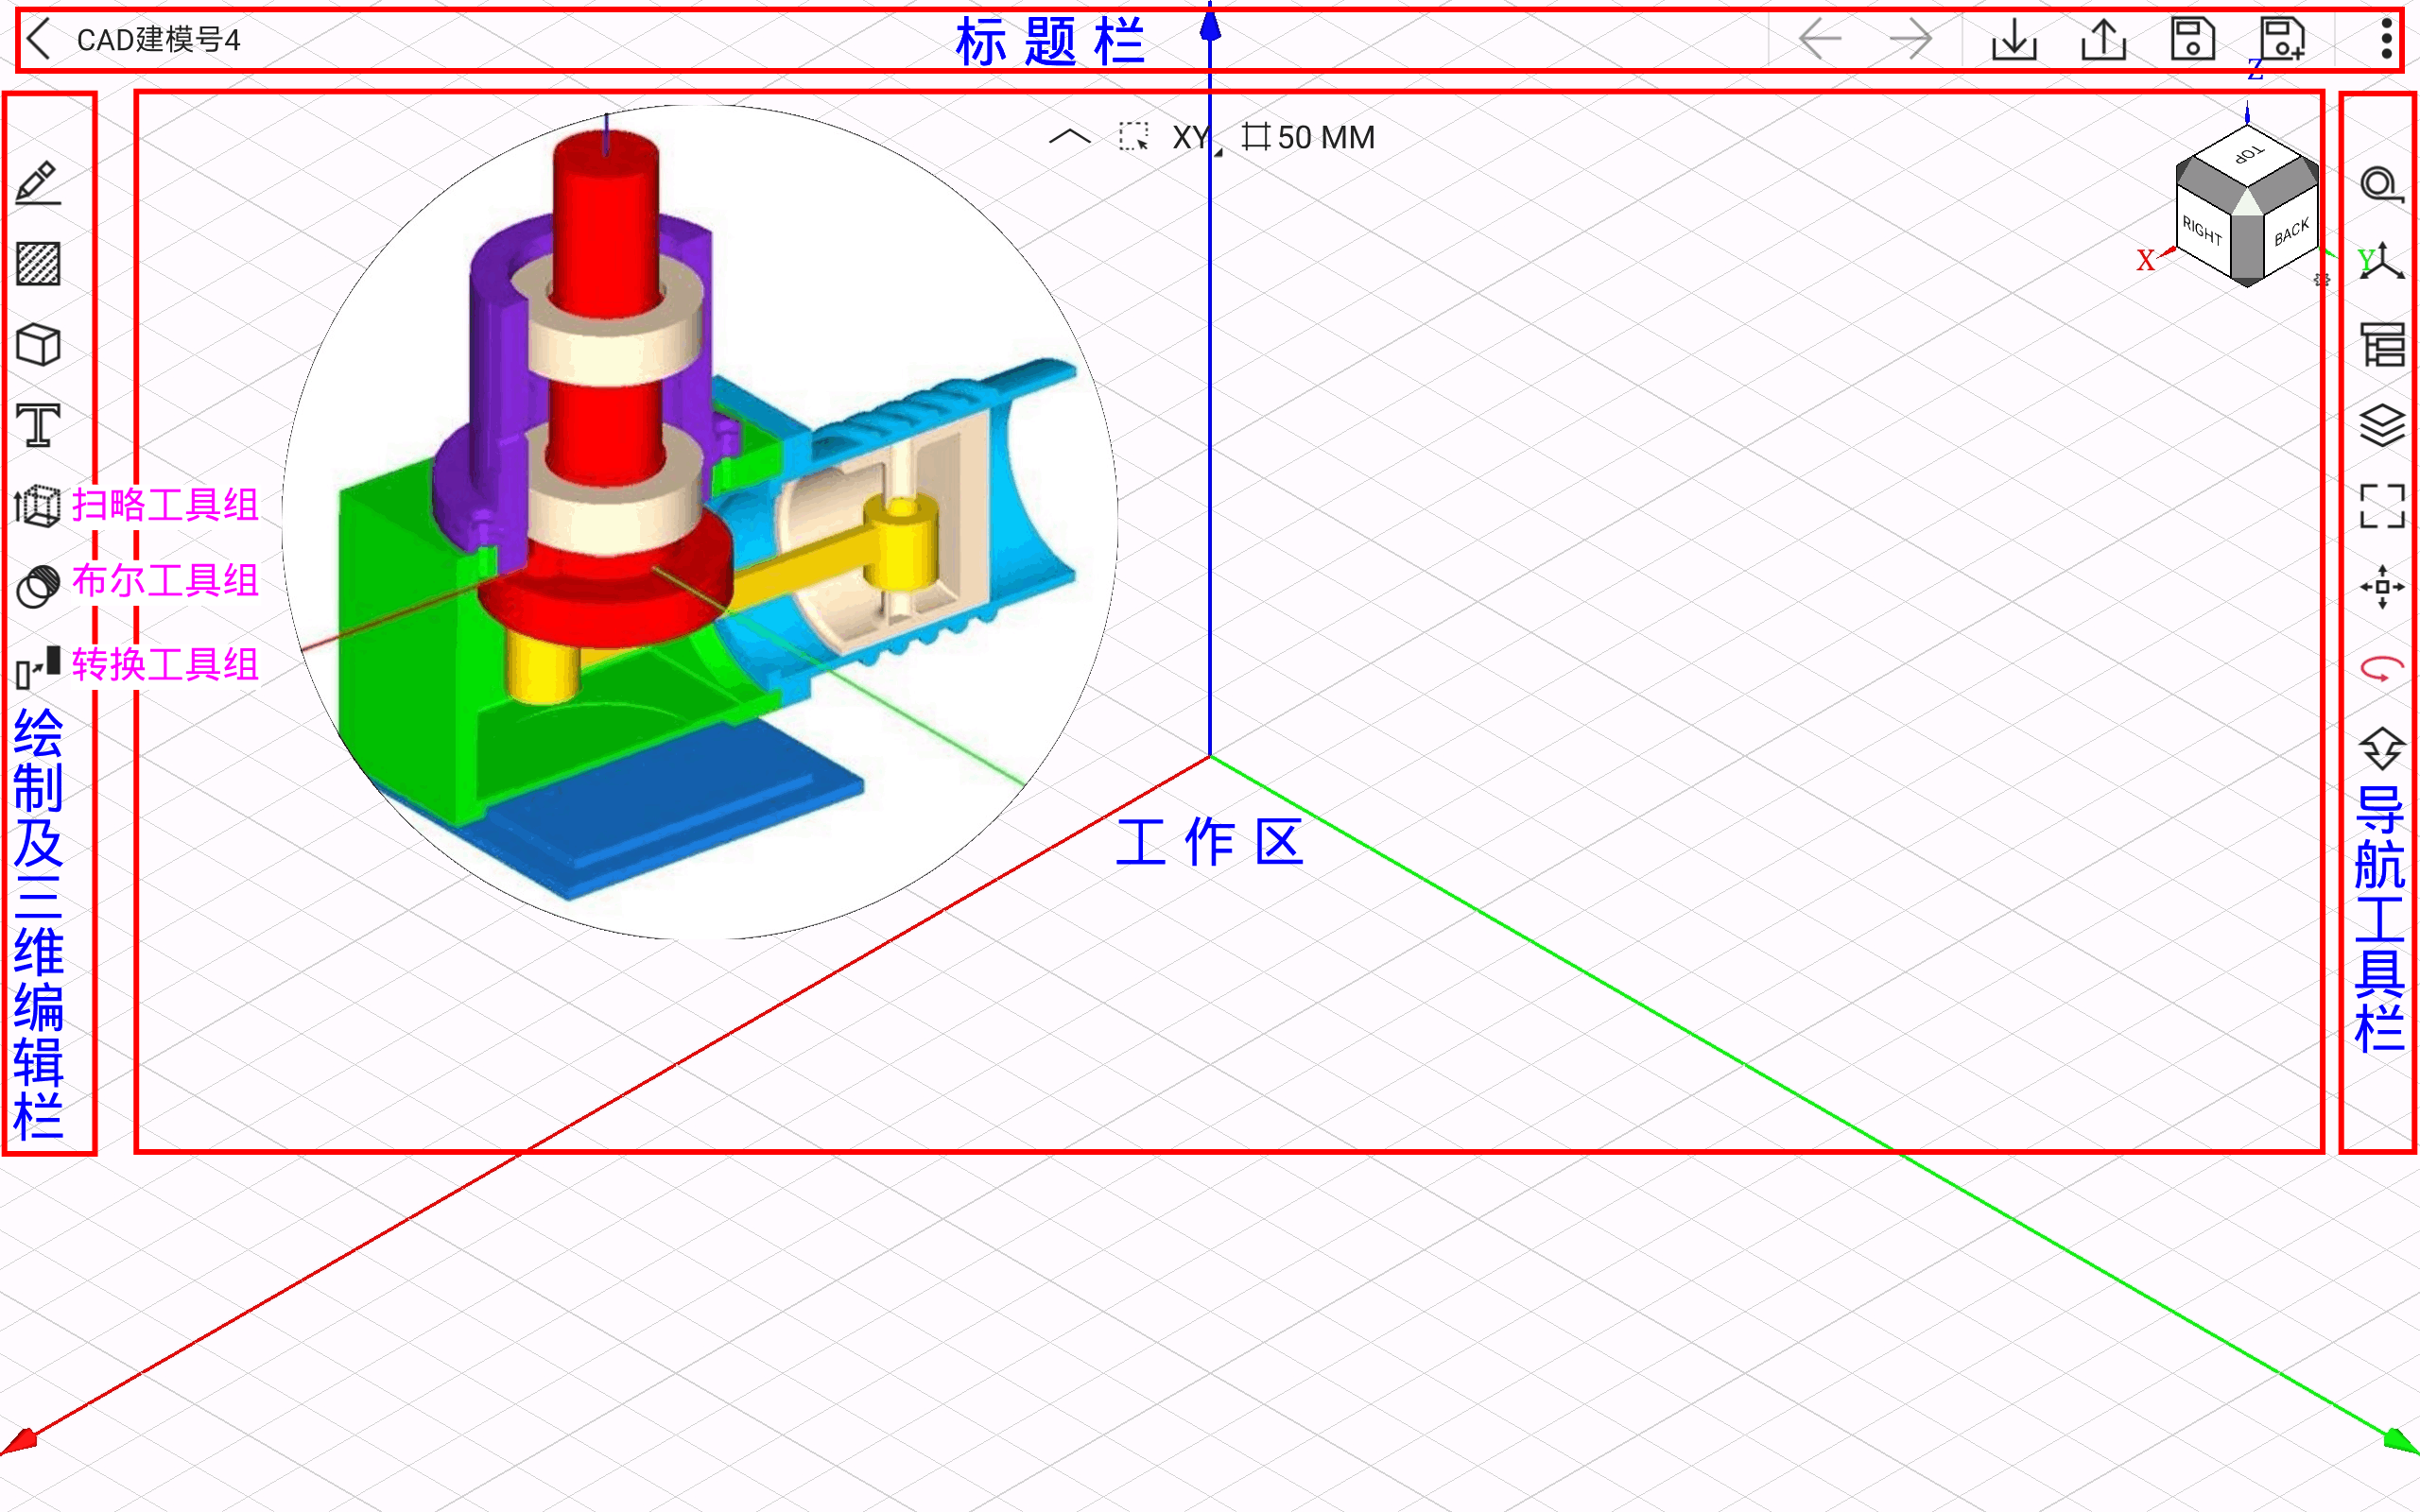Viewport: 2420px width, 1512px height.
Task: Toggle the coordinate axes display icon
Action: click(2381, 264)
